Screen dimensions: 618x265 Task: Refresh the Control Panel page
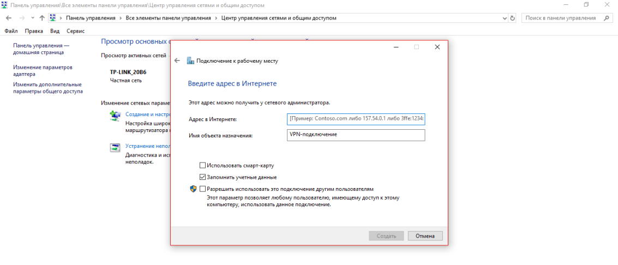pyautogui.click(x=512, y=18)
